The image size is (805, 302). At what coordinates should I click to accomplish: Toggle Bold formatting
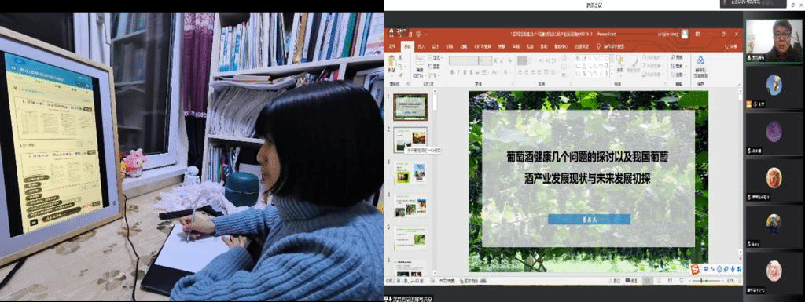tap(452, 72)
